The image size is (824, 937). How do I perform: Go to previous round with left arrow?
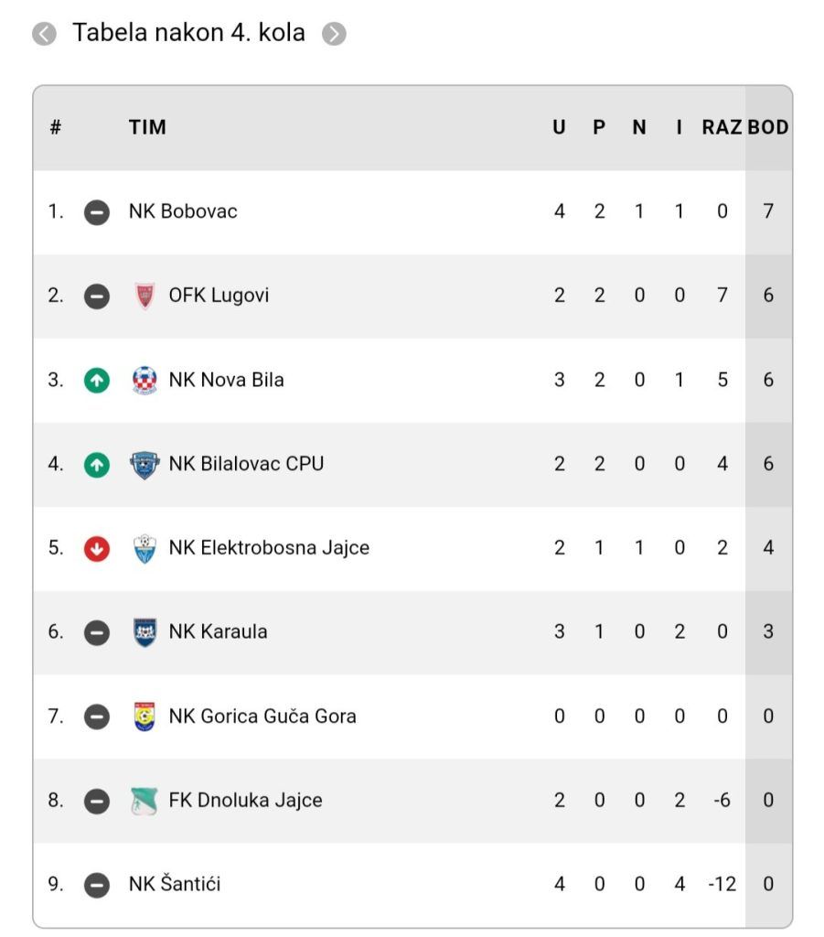pos(44,34)
